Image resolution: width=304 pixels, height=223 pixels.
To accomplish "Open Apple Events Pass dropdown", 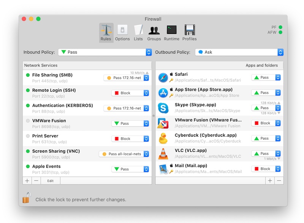I will 130,169.
